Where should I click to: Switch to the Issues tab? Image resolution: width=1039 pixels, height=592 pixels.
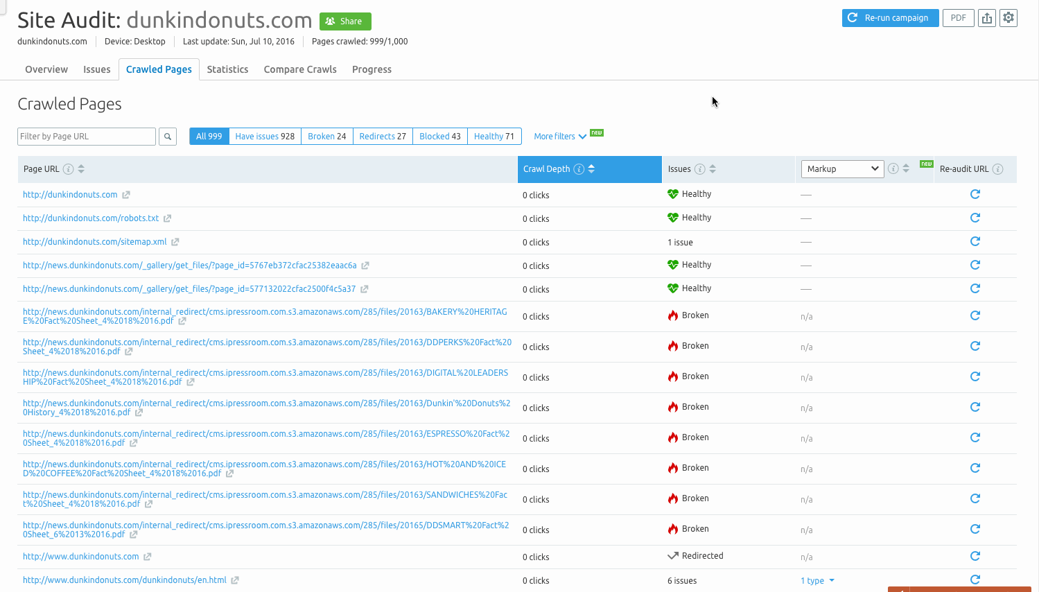tap(97, 69)
